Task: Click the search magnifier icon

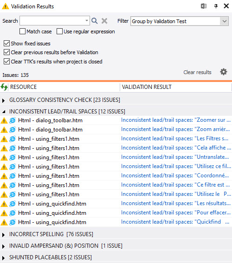Action: click(x=95, y=21)
